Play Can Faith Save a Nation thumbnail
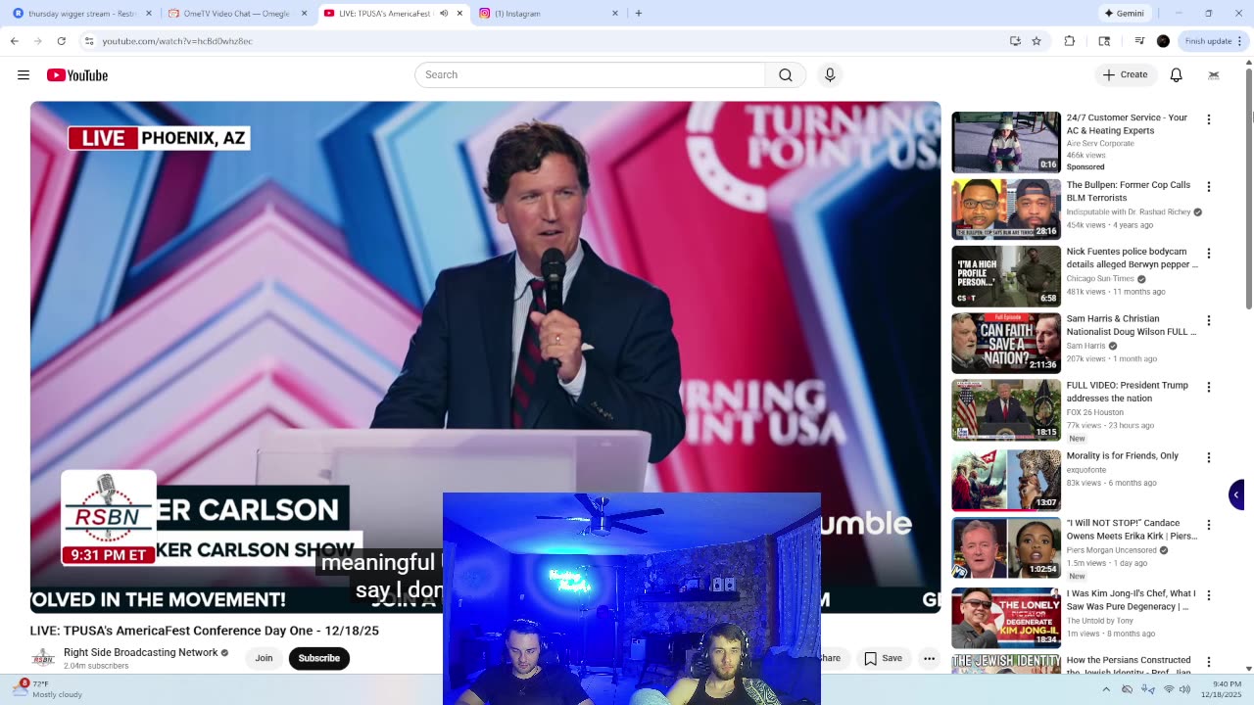Screen dimensions: 1254x705 (x=1006, y=343)
